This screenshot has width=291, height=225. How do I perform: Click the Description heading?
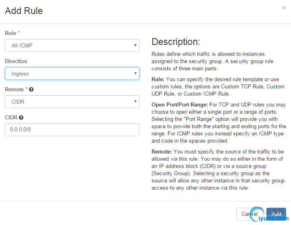coord(176,42)
